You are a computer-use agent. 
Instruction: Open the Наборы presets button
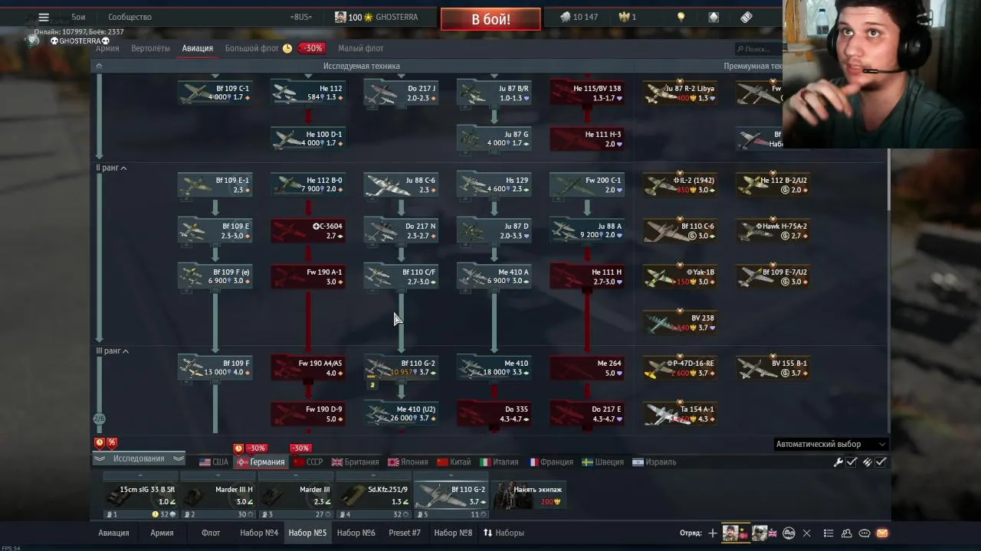click(x=504, y=533)
